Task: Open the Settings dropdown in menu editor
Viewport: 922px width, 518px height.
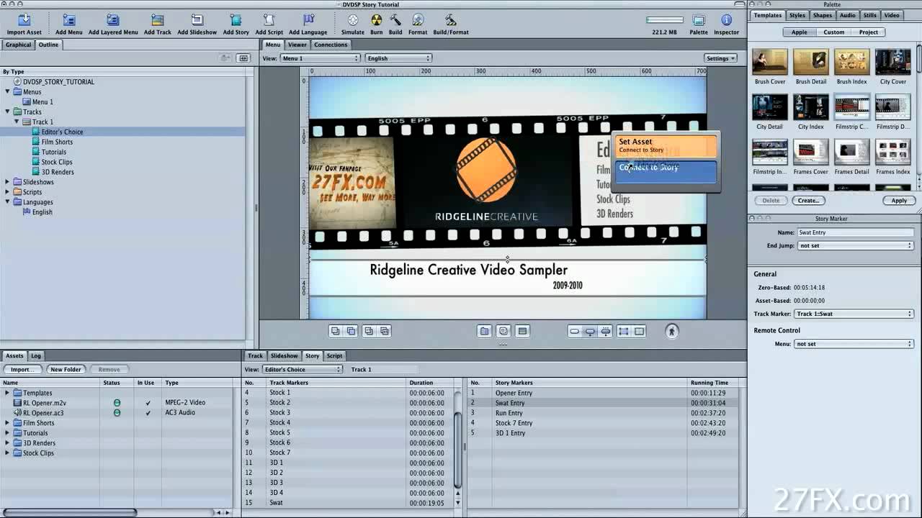Action: tap(720, 58)
